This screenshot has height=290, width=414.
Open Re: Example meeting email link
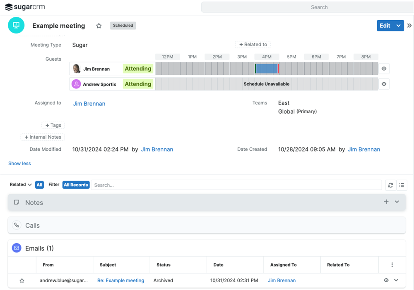click(120, 280)
